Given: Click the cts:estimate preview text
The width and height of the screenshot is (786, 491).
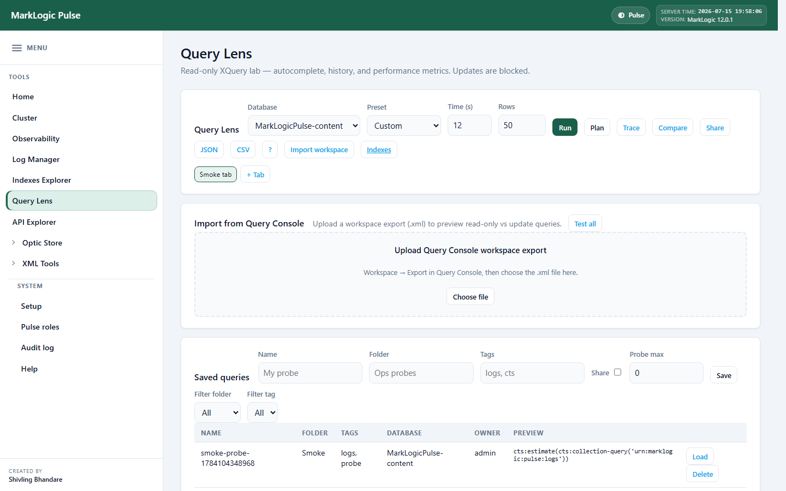Looking at the screenshot, I should (593, 455).
